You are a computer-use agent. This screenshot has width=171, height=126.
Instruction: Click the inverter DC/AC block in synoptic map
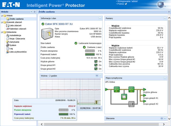(131, 89)
